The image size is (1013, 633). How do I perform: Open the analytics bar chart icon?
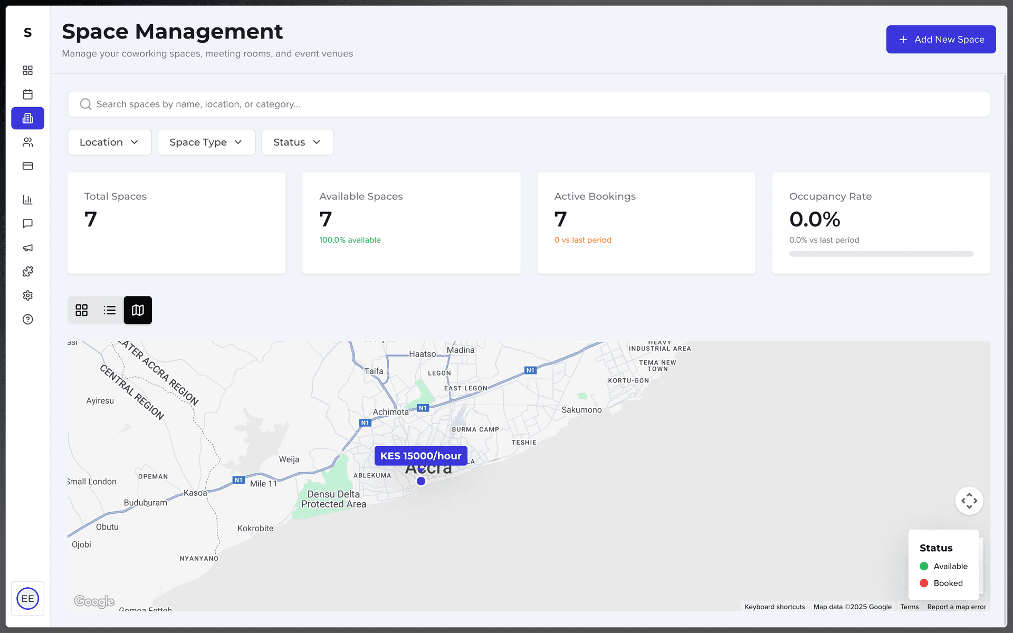click(x=27, y=200)
